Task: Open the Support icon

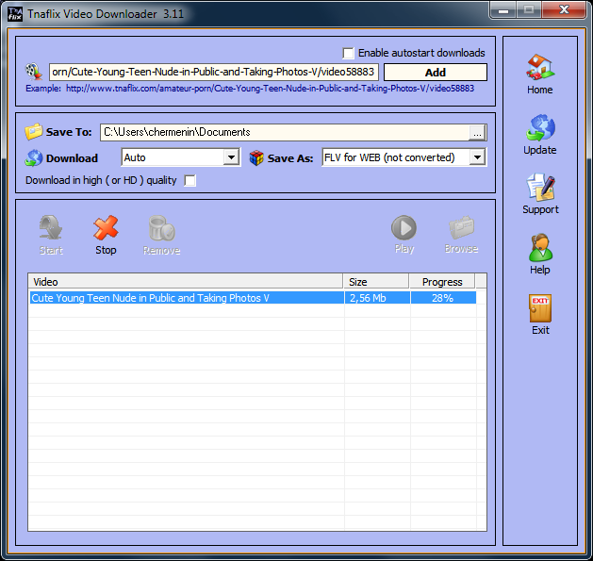Action: [540, 188]
